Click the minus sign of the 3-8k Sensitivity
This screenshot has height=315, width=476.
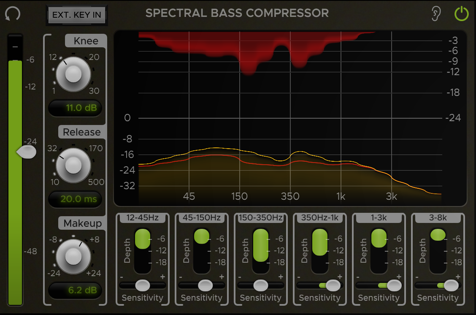tap(417, 277)
